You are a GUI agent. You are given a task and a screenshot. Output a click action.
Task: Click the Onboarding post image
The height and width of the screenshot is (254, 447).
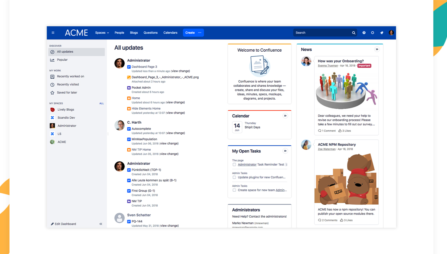pyautogui.click(x=346, y=91)
